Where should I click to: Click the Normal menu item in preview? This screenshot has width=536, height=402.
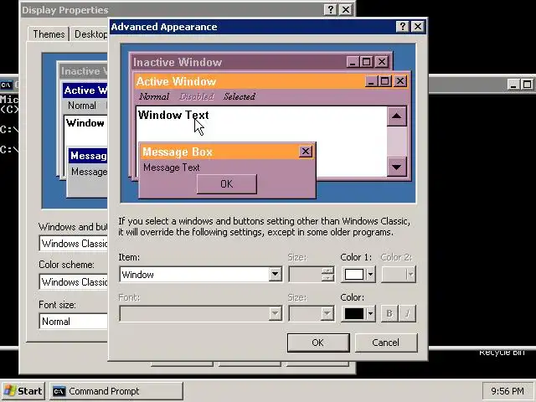click(x=154, y=96)
